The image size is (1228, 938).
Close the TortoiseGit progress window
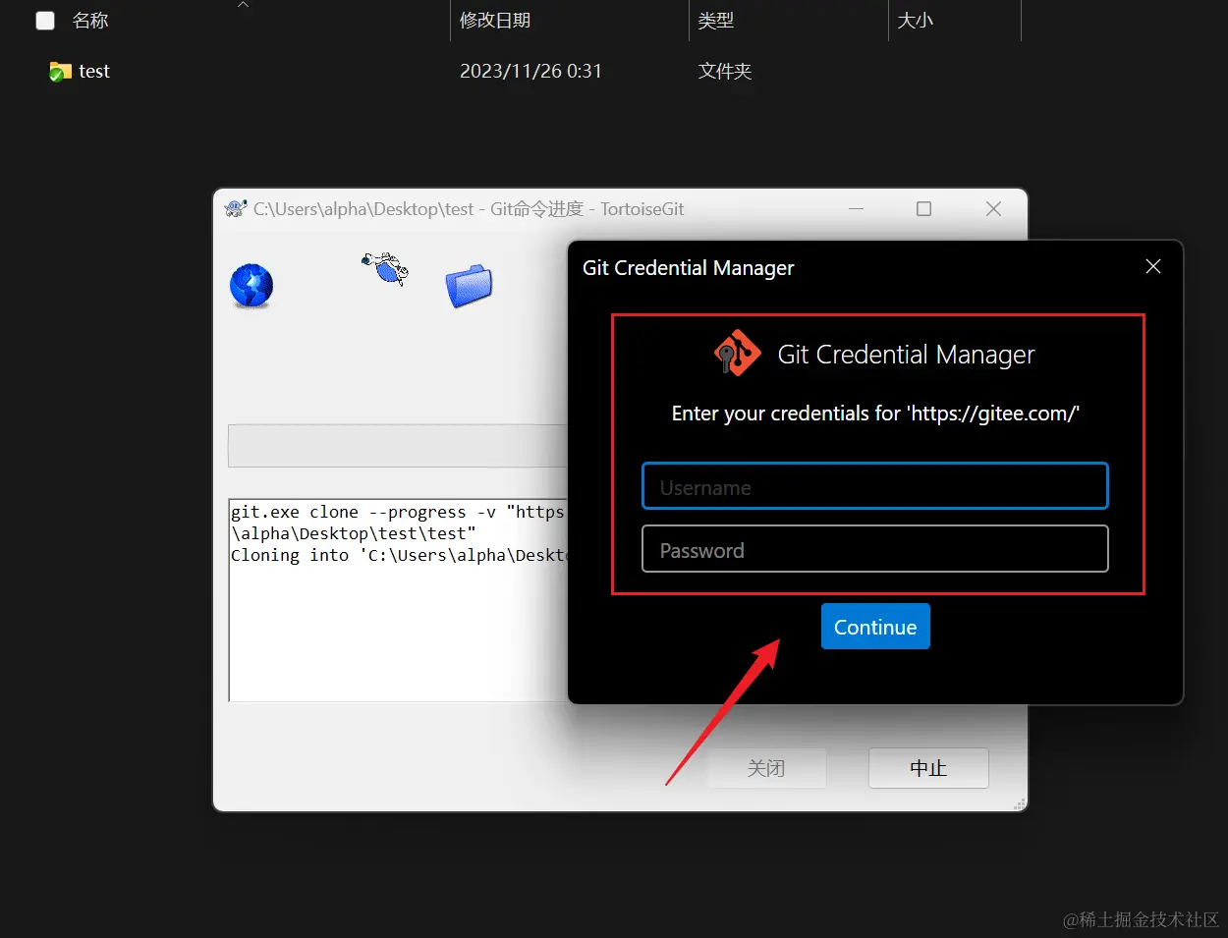(993, 208)
